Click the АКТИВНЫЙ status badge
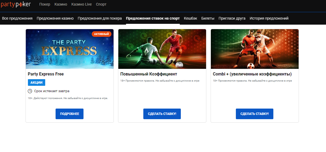This screenshot has width=326, height=152. (102, 34)
